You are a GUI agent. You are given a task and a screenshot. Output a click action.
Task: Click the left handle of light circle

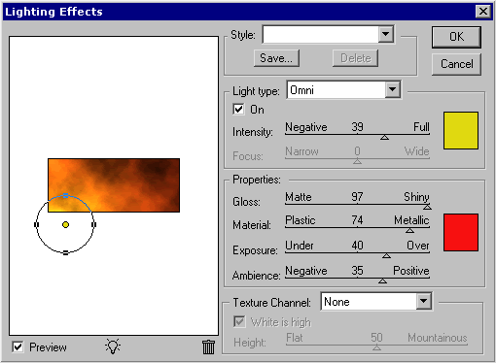[36, 224]
